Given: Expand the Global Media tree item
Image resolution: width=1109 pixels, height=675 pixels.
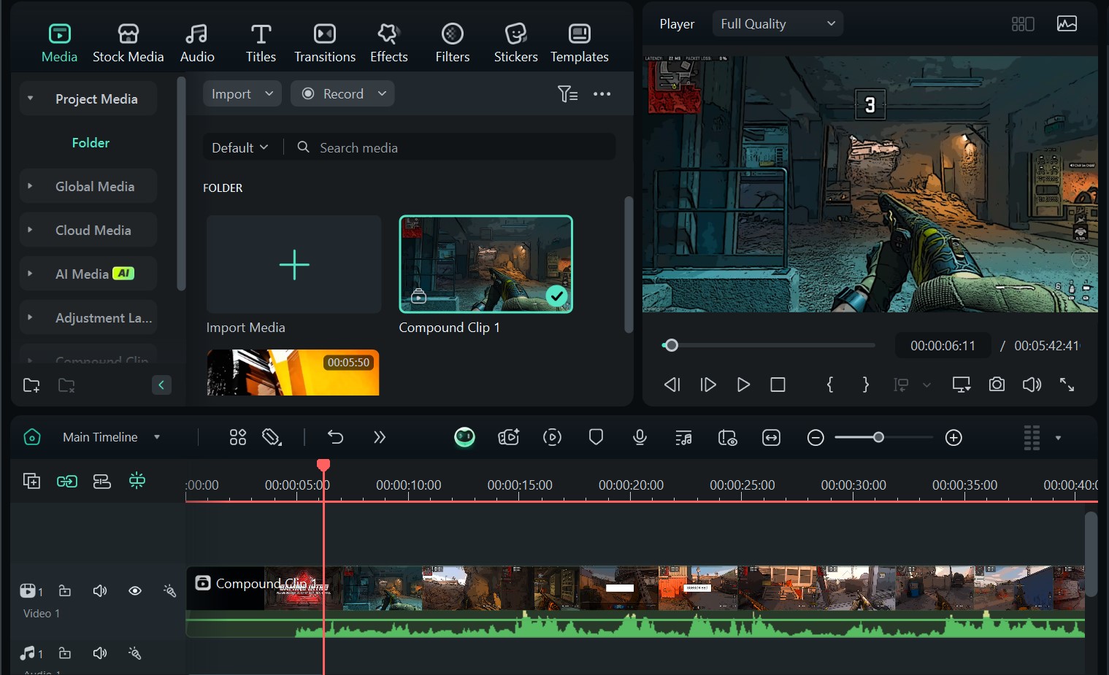Looking at the screenshot, I should coord(30,186).
